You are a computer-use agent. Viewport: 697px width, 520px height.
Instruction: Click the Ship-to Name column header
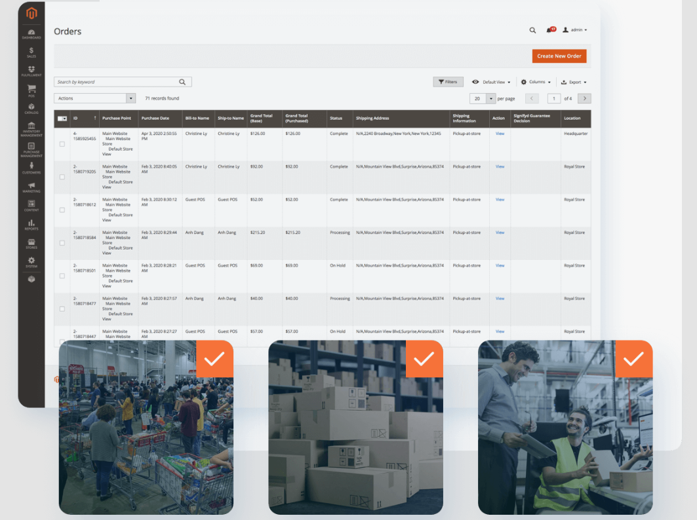(231, 118)
